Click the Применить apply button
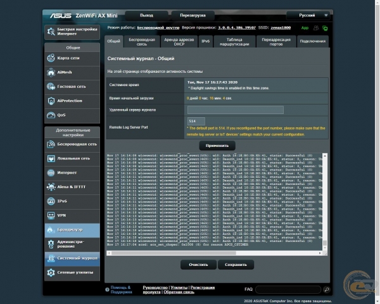 (217, 146)
